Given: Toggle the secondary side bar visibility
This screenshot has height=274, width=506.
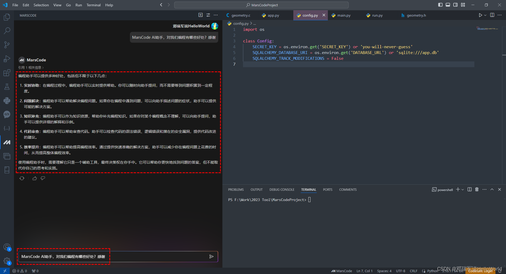Looking at the screenshot, I should (455, 5).
